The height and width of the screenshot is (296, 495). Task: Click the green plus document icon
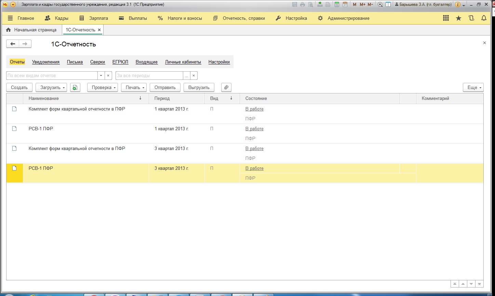pyautogui.click(x=75, y=88)
